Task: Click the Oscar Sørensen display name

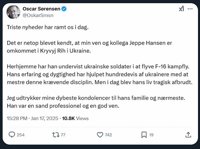Action: tap(42, 9)
